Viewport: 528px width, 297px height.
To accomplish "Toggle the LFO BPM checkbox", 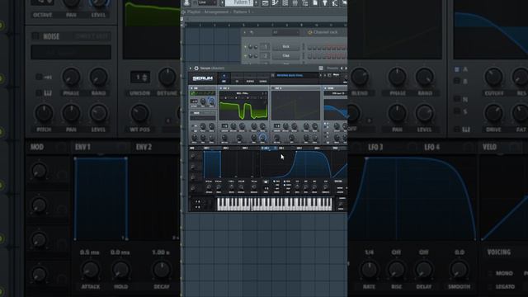I will (285, 181).
